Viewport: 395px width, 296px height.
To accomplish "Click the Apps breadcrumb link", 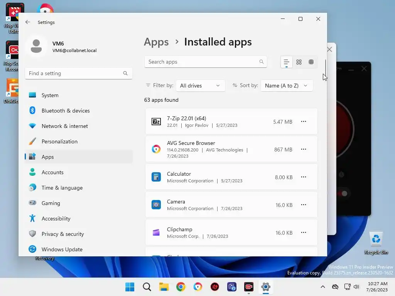I will pyautogui.click(x=156, y=42).
